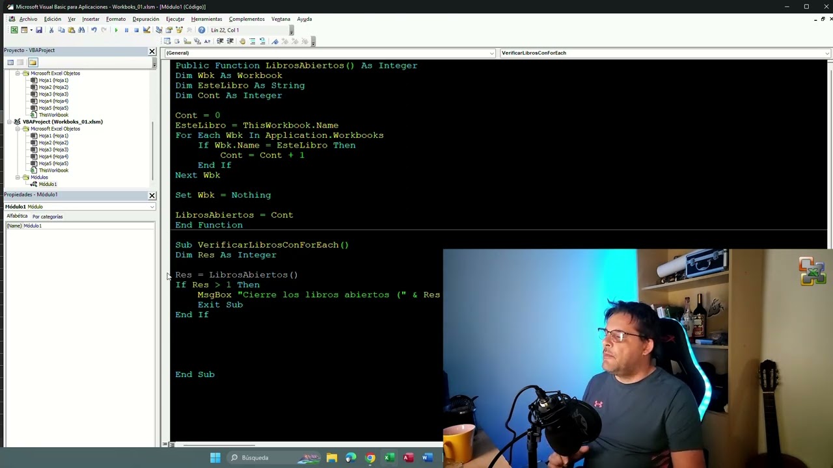Open Windows Start button on taskbar
Viewport: 833px width, 468px height.
click(215, 458)
